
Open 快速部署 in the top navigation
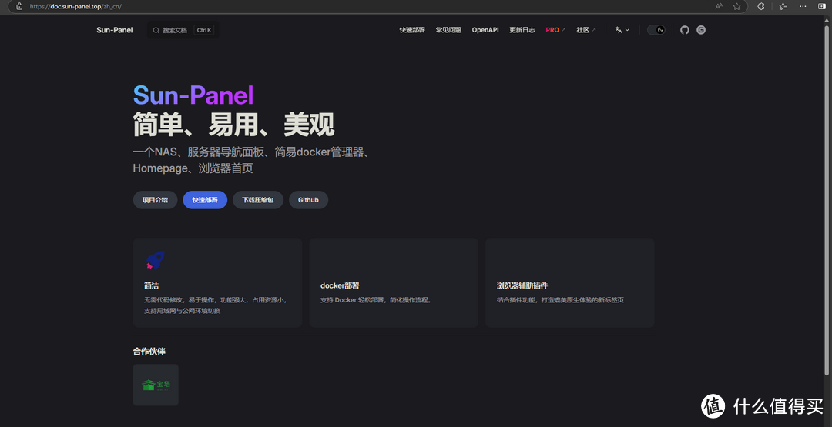point(412,30)
